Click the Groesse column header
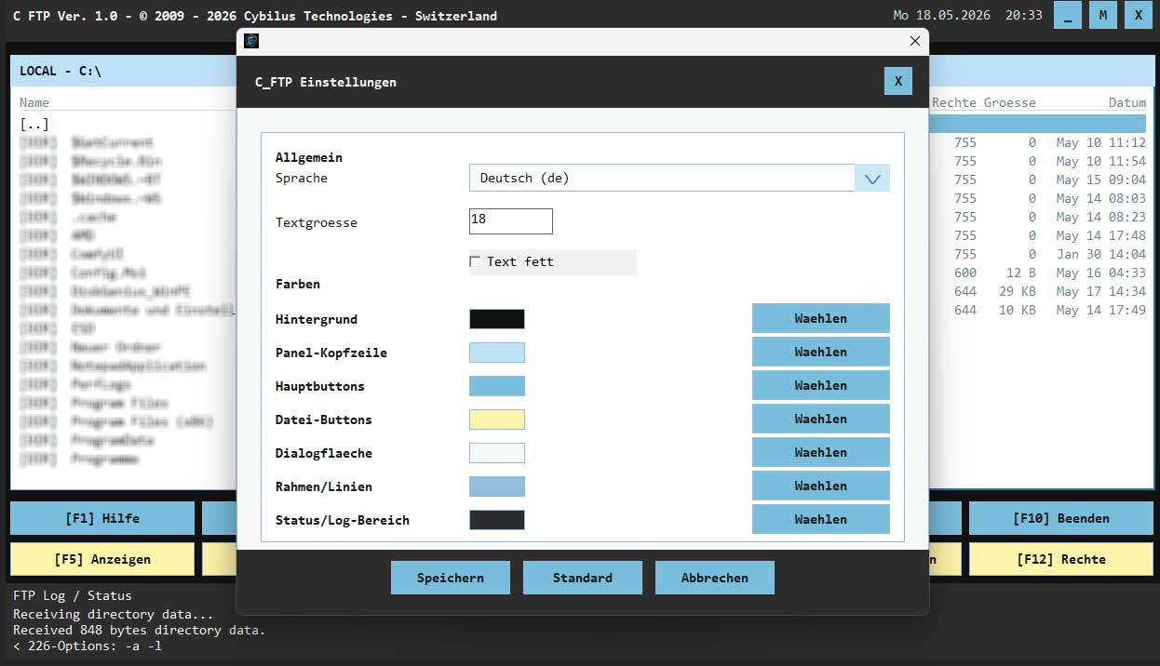1160x666 pixels. [1010, 102]
